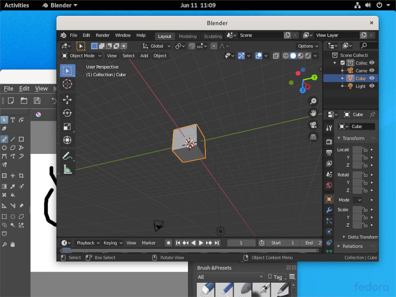Open the Object menu in the 3D viewport

[x=160, y=56]
